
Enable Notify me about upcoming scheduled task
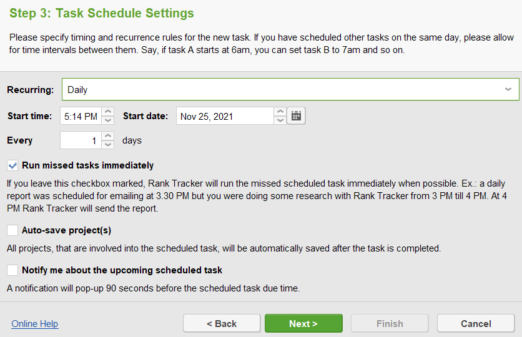click(12, 270)
